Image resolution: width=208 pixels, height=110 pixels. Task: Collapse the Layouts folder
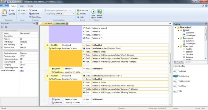pyautogui.click(x=178, y=30)
